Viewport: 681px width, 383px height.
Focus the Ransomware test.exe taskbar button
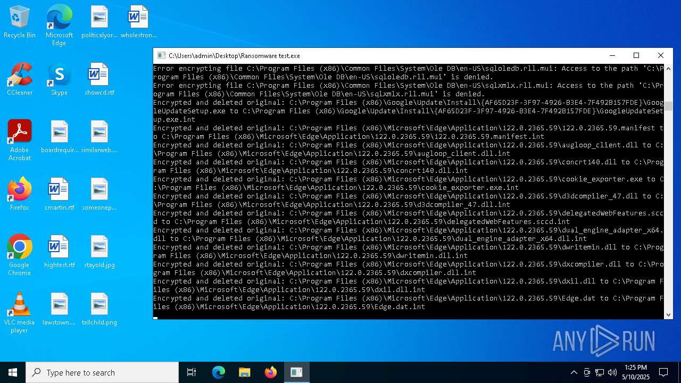[297, 372]
